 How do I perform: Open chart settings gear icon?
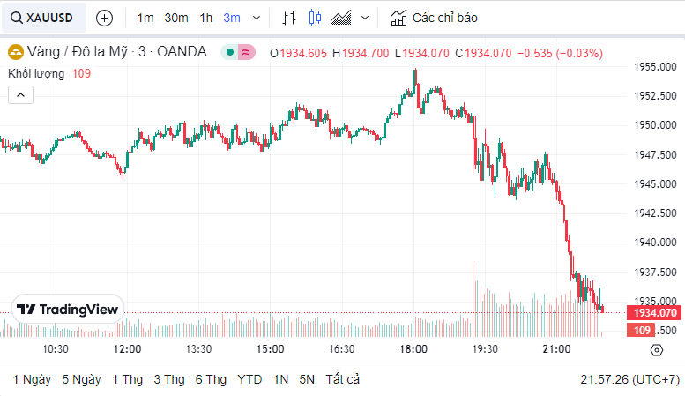click(656, 350)
